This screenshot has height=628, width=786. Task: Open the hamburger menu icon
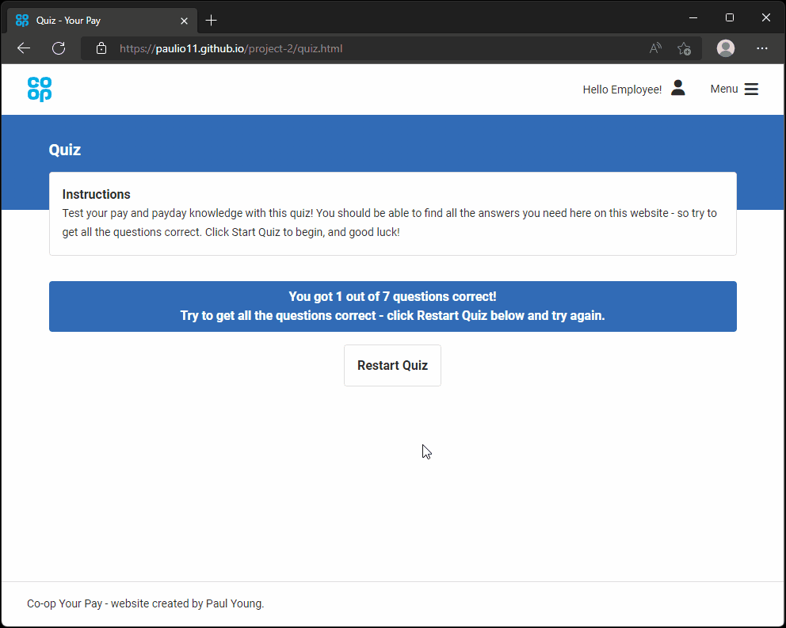(x=751, y=89)
